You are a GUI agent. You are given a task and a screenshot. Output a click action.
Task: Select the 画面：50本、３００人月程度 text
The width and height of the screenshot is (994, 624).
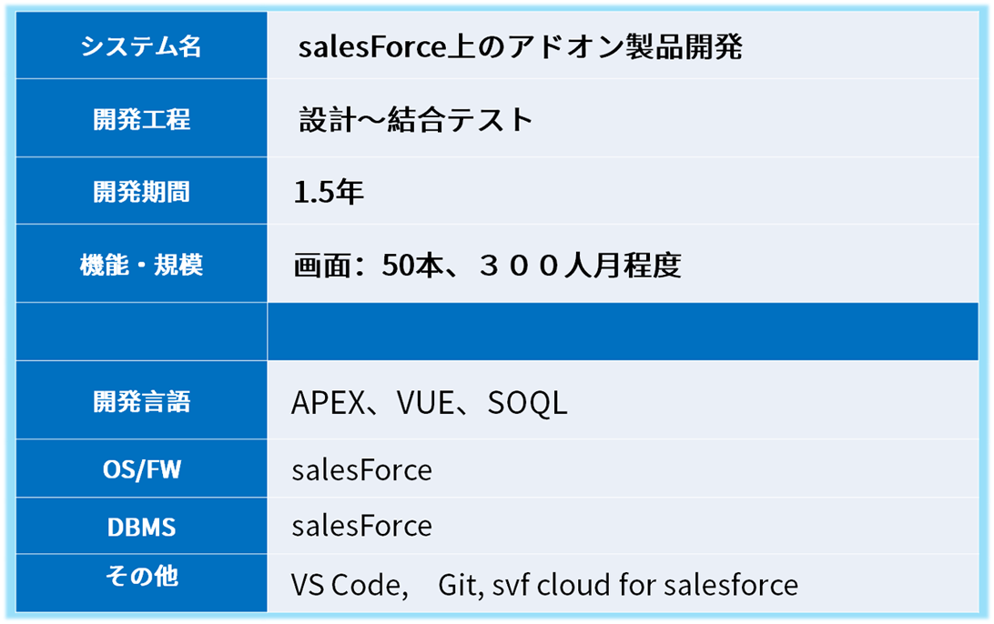486,266
